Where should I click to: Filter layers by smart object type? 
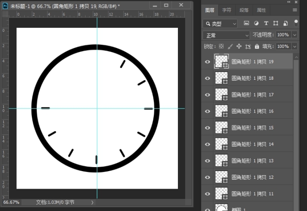(x=285, y=23)
